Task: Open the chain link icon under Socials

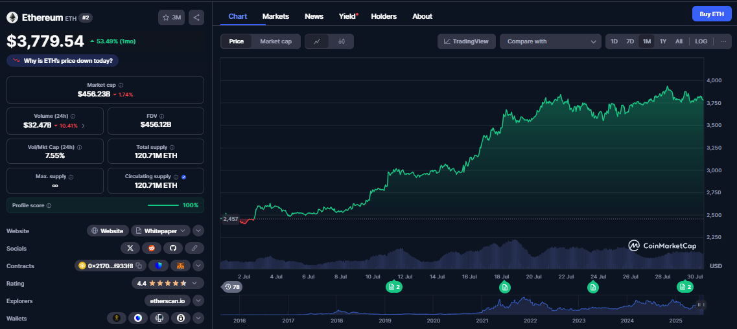Action: [x=194, y=248]
